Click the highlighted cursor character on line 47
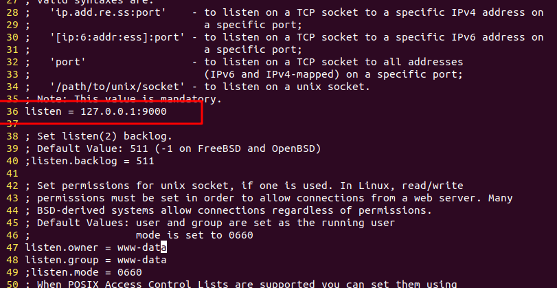This screenshot has width=557, height=288. tap(163, 247)
